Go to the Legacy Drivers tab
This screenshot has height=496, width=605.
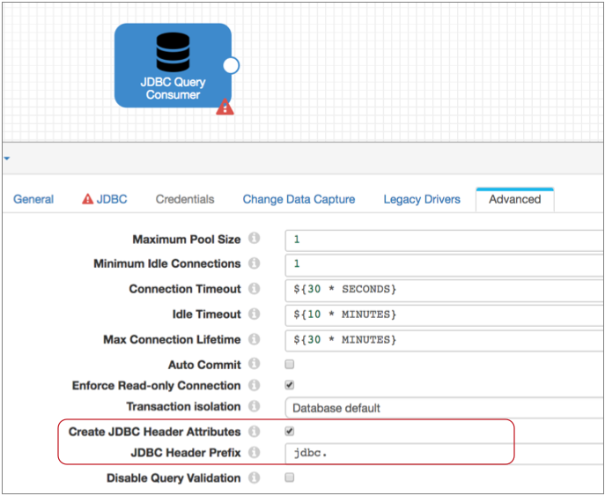pos(421,199)
